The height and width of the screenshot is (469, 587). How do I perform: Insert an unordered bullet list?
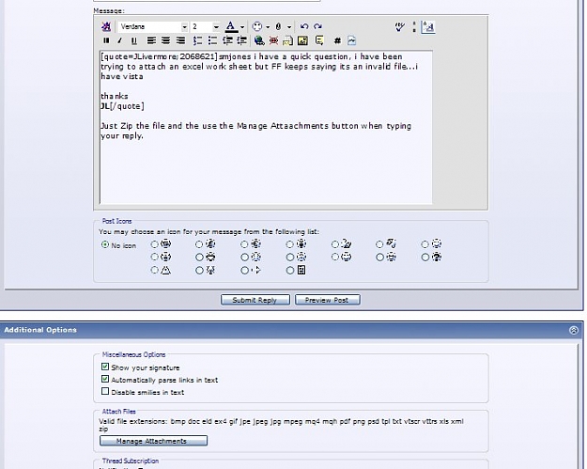pyautogui.click(x=212, y=40)
